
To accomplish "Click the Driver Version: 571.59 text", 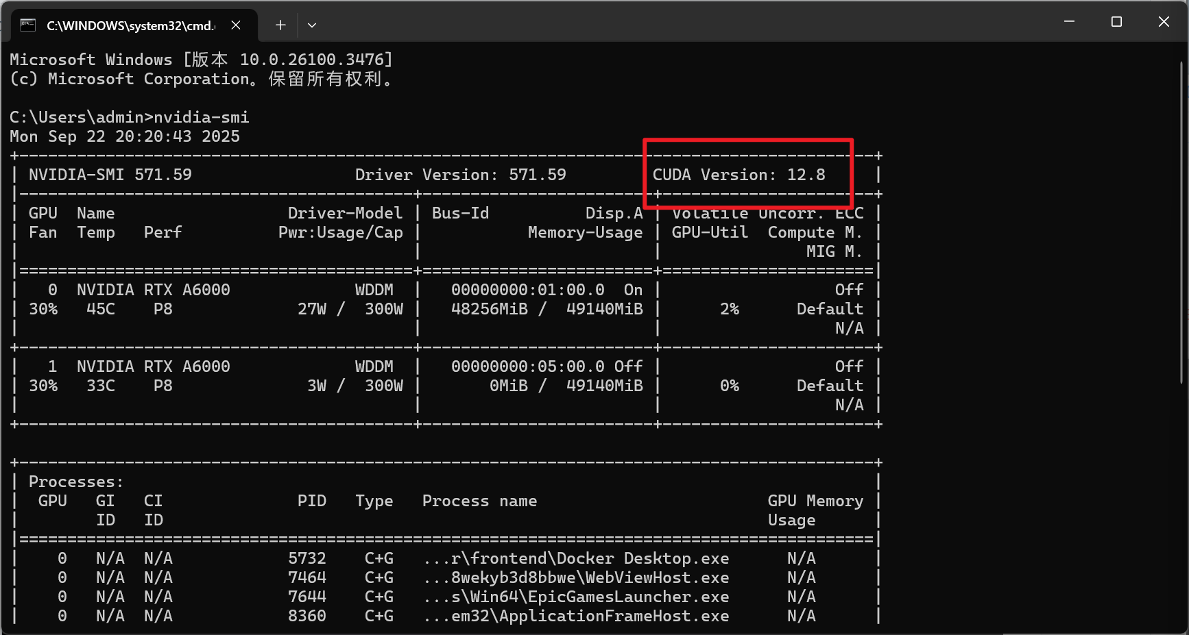I will click(460, 175).
